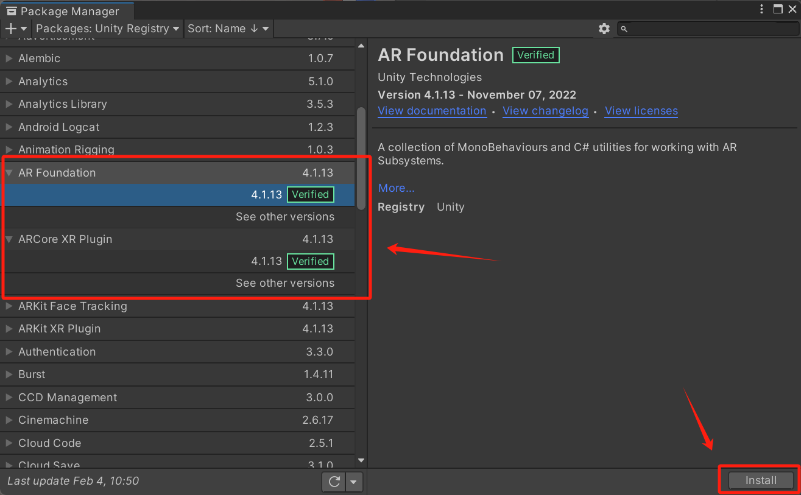Open the gear settings icon

[604, 29]
